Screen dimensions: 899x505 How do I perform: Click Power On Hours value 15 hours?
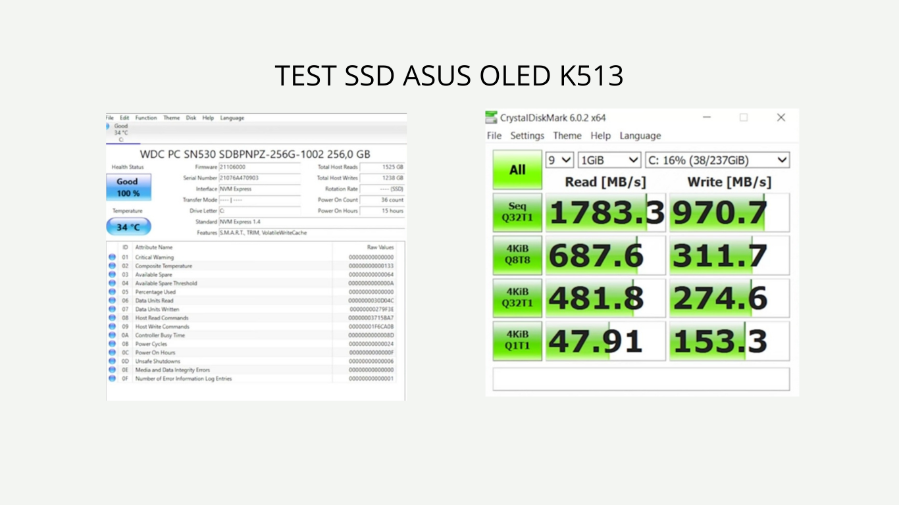[x=382, y=210]
